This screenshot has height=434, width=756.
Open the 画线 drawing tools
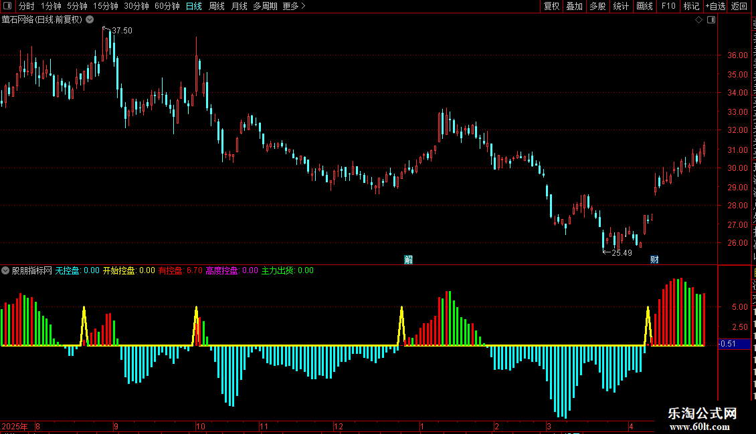point(645,6)
